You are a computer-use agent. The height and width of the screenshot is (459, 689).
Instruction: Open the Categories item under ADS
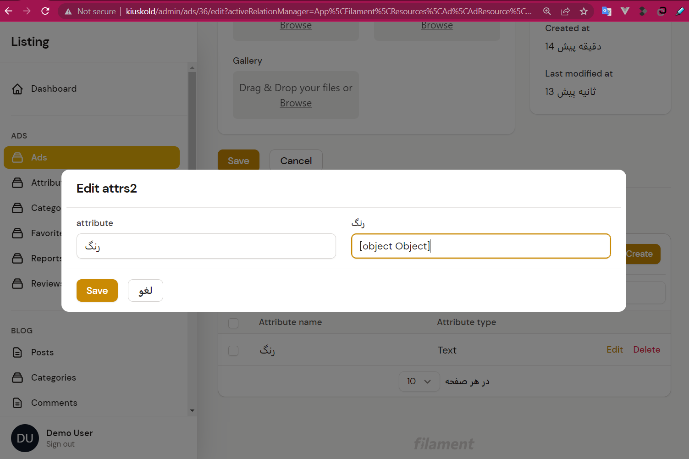(x=46, y=208)
